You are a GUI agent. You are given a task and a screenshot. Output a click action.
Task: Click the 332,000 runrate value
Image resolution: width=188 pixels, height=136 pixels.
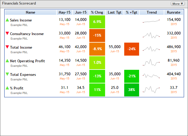pos(174,33)
